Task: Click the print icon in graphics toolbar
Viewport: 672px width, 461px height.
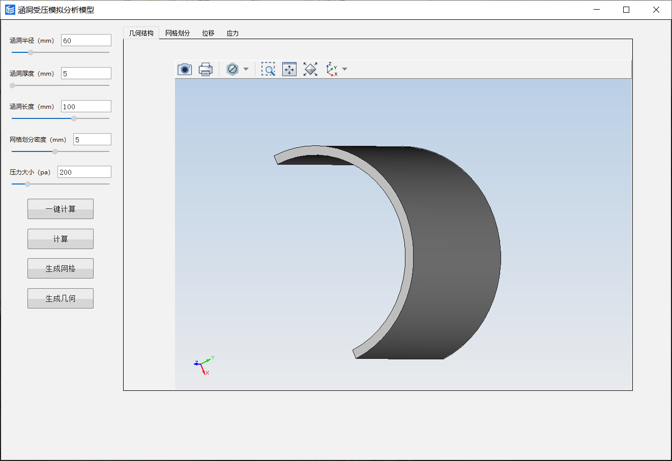Action: [x=206, y=69]
